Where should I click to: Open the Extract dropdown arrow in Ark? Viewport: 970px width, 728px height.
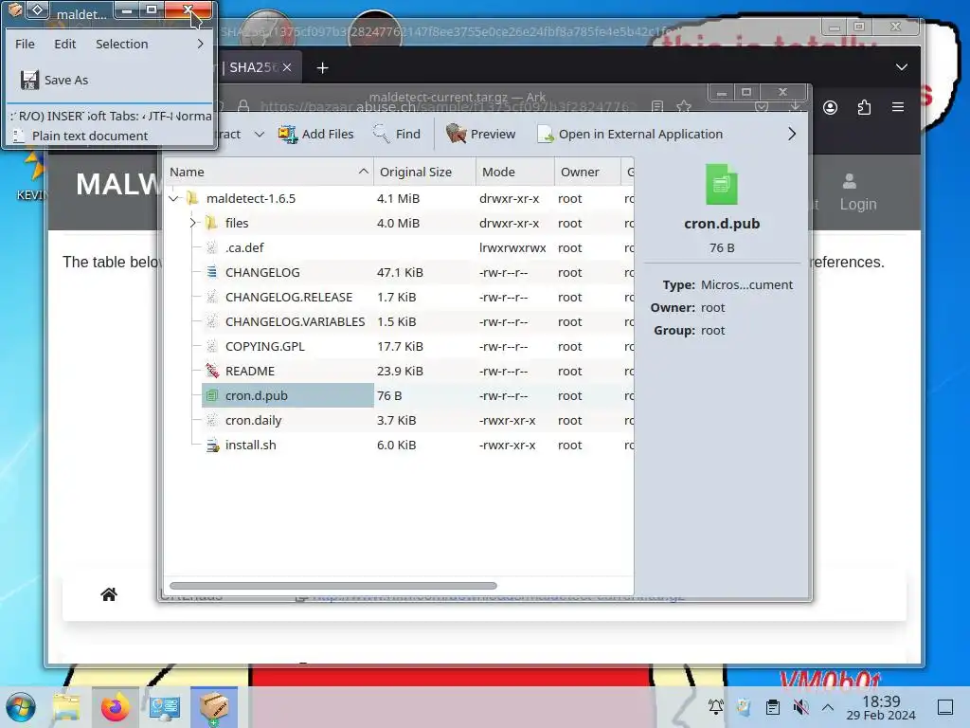pyautogui.click(x=260, y=134)
